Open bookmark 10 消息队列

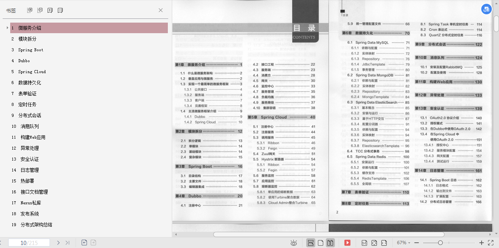pyautogui.click(x=89, y=126)
